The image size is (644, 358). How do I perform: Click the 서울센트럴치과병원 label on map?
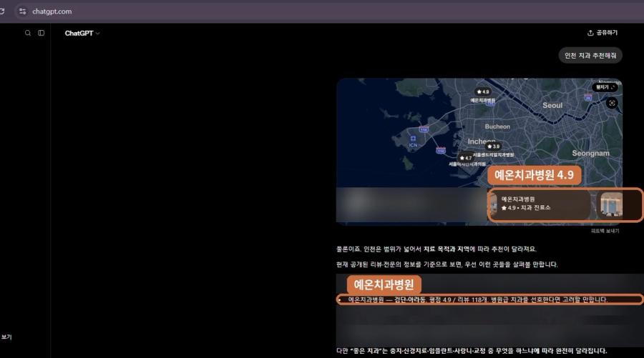point(493,155)
